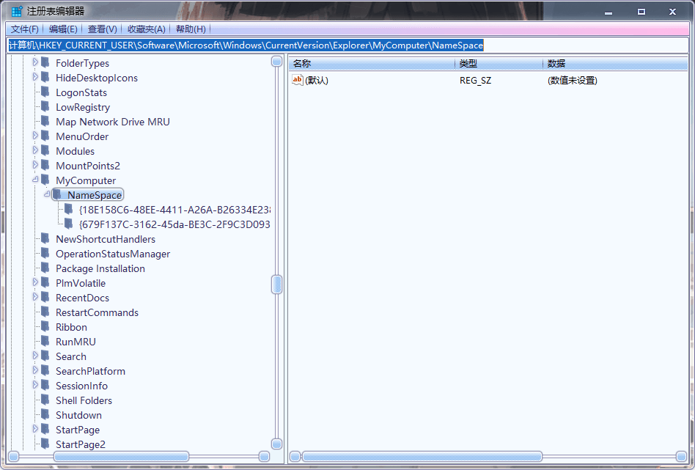Click the NewShortcutHandlers folder icon
Image resolution: width=695 pixels, height=470 pixels.
point(45,238)
